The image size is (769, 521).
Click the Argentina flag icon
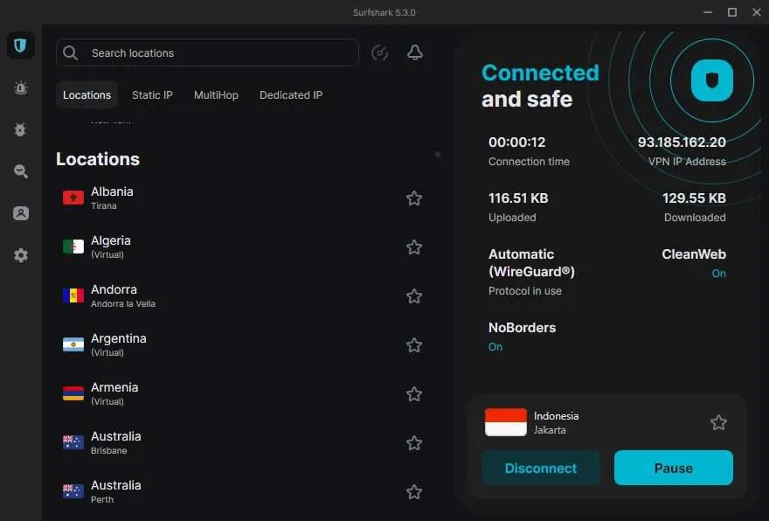tap(73, 344)
